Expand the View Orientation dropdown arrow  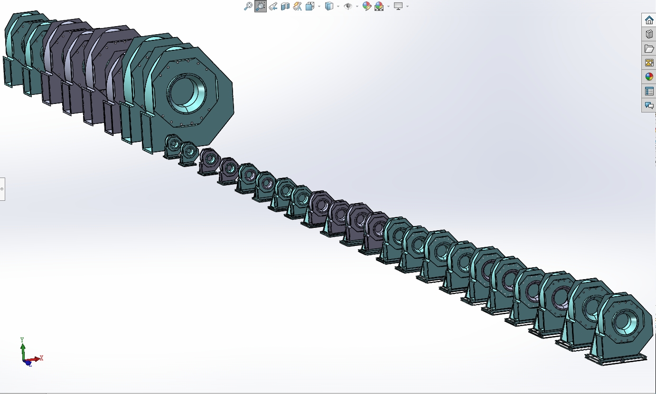click(319, 6)
